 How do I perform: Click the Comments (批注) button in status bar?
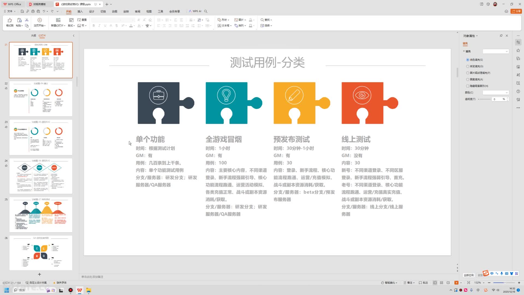pyautogui.click(x=423, y=283)
